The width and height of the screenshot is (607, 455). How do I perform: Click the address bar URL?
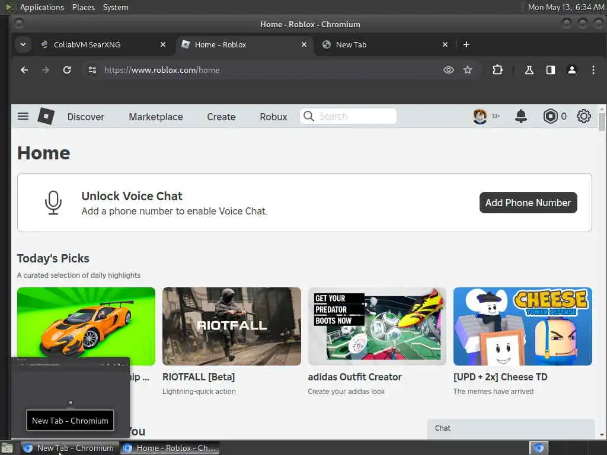point(162,70)
